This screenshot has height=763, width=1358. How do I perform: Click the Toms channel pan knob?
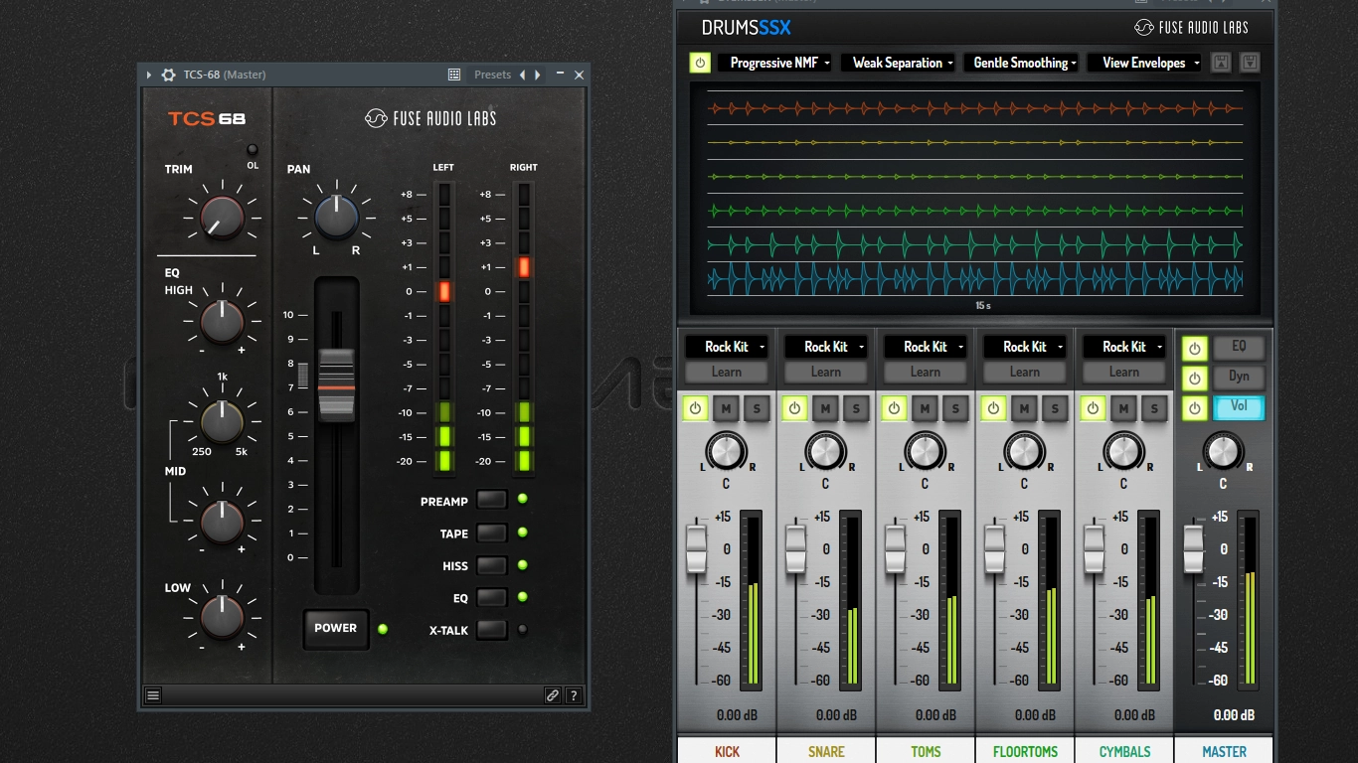tap(925, 451)
